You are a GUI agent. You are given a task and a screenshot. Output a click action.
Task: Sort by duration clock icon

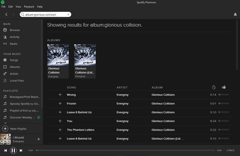(214, 87)
